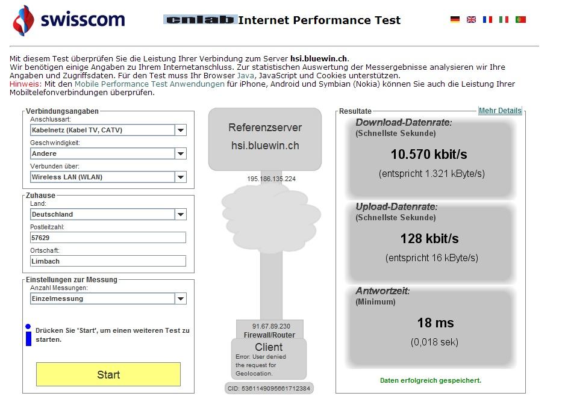Open the Mobile Performance Test Anwendungen link
565x405 pixels.
tap(149, 84)
